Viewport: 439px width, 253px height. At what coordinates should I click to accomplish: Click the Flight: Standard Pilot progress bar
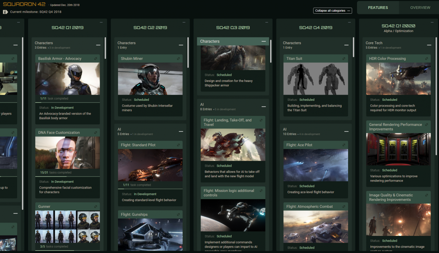[x=150, y=189]
